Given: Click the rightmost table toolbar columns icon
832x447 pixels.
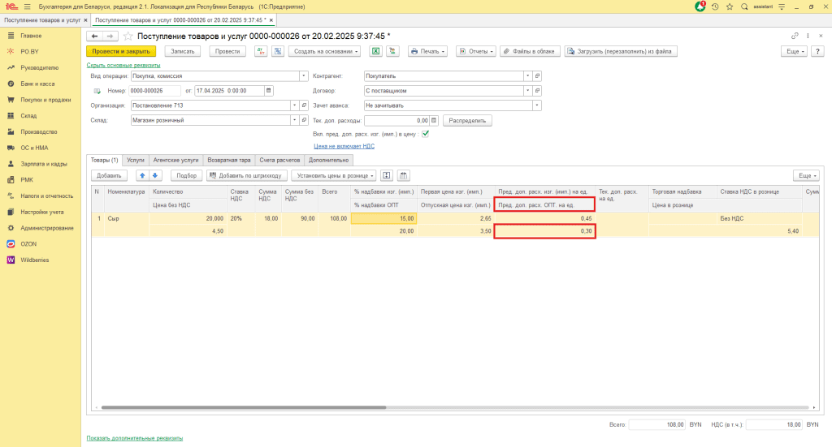Looking at the screenshot, I should click(x=403, y=175).
